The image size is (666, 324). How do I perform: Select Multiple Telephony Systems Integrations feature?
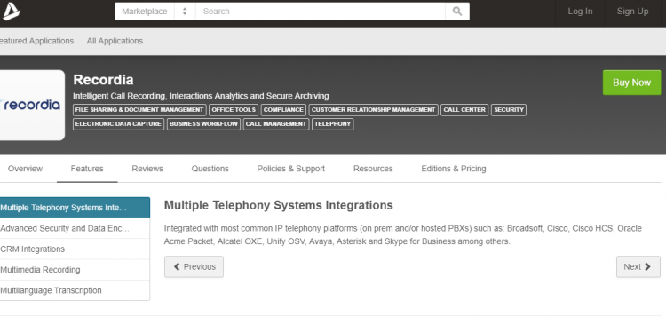75,208
